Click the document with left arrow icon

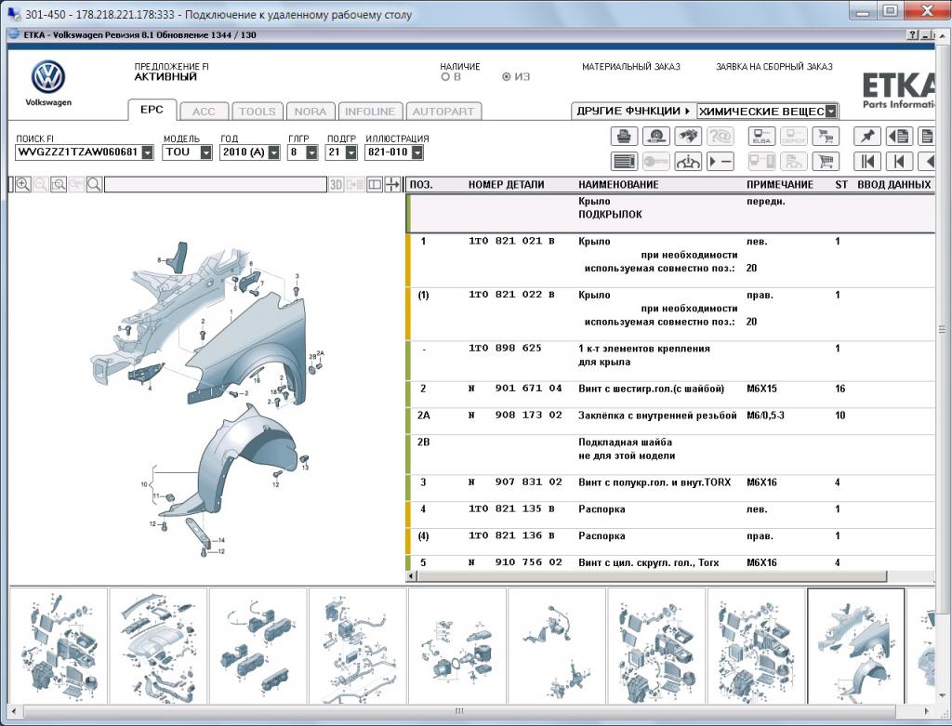tap(899, 136)
